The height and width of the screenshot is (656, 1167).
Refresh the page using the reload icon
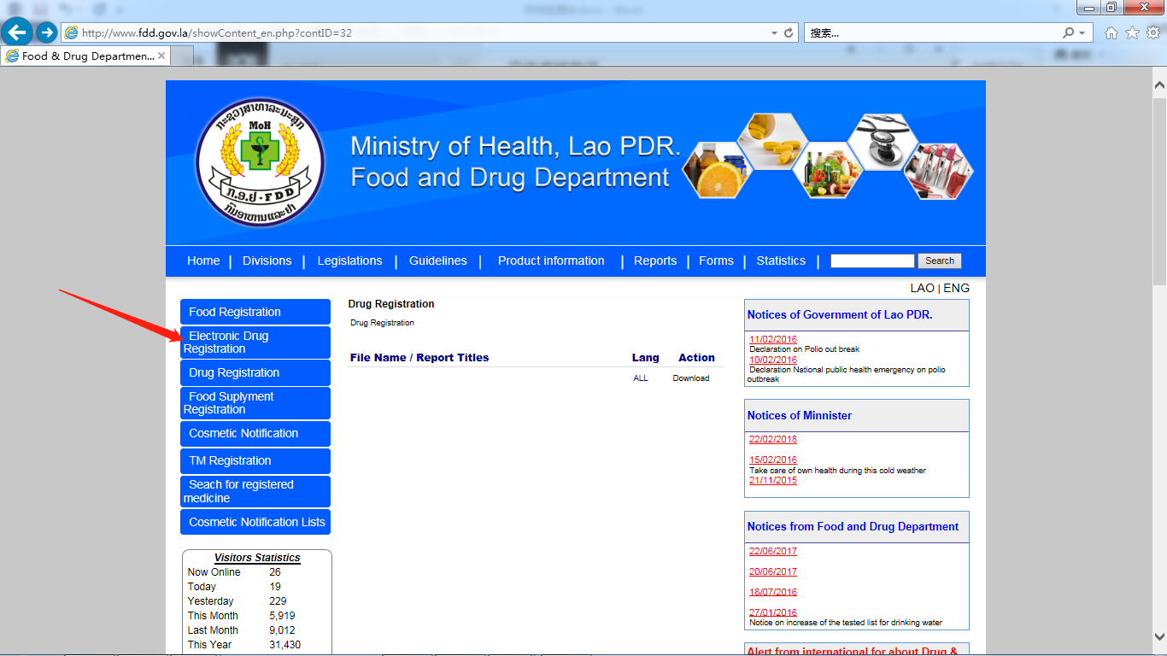(x=789, y=32)
